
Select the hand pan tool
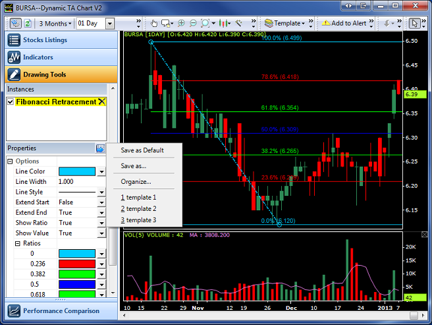point(154,24)
